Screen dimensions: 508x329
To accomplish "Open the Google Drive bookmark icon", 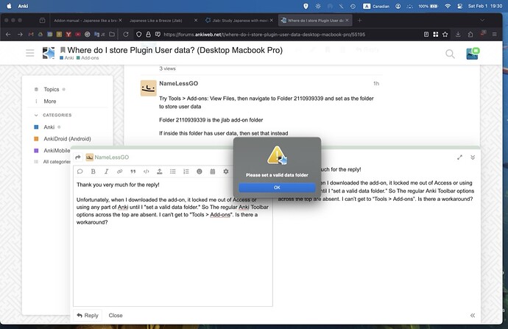I will (x=40, y=35).
